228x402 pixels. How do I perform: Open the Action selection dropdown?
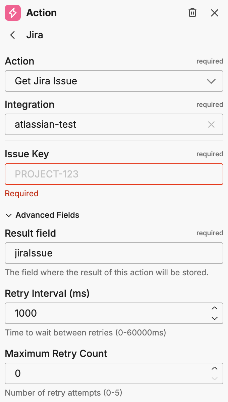click(114, 81)
